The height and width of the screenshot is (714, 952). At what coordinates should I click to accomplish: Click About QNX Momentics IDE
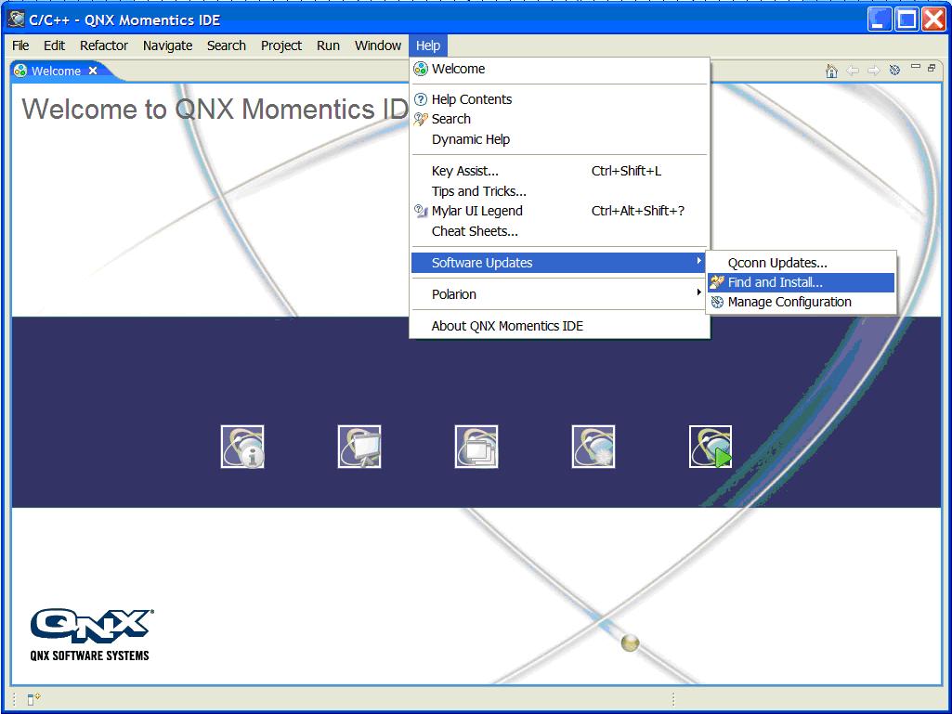tap(507, 326)
